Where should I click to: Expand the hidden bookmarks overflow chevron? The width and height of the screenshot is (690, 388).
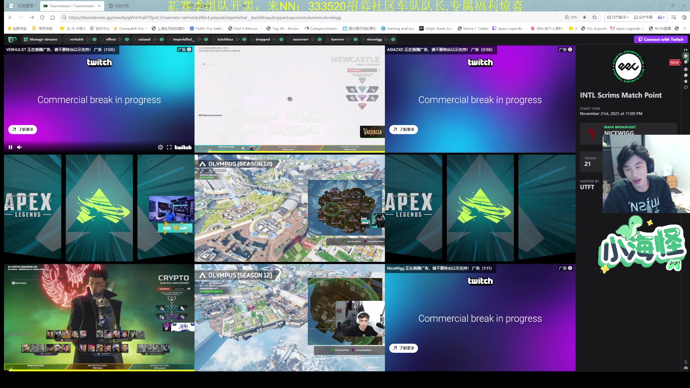click(x=685, y=28)
